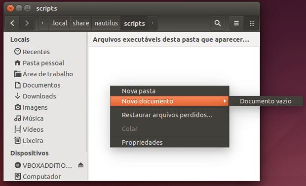Pick Documento vazio in submenu
The image size is (306, 186).
point(266,101)
